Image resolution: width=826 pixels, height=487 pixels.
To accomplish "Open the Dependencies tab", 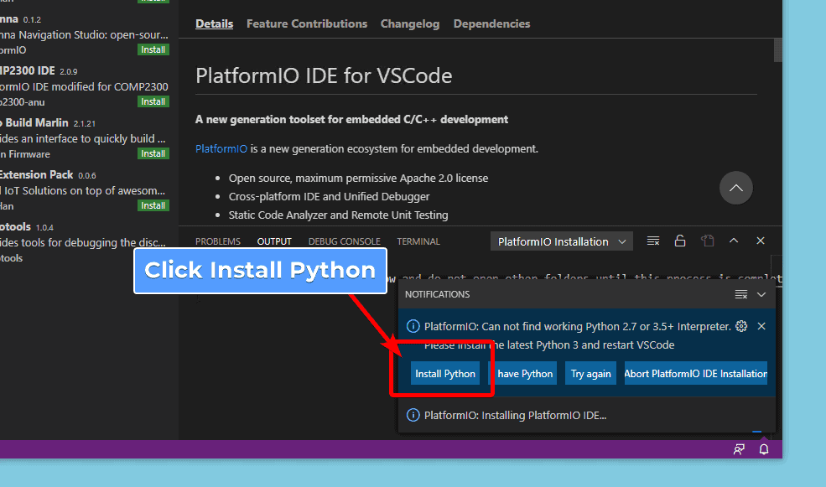I will click(x=491, y=23).
